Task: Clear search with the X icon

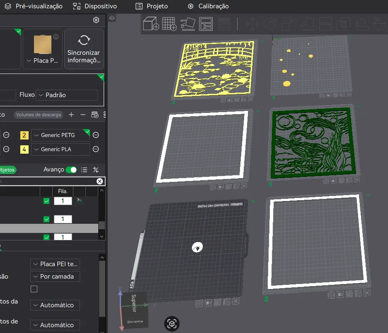Action: point(99,181)
